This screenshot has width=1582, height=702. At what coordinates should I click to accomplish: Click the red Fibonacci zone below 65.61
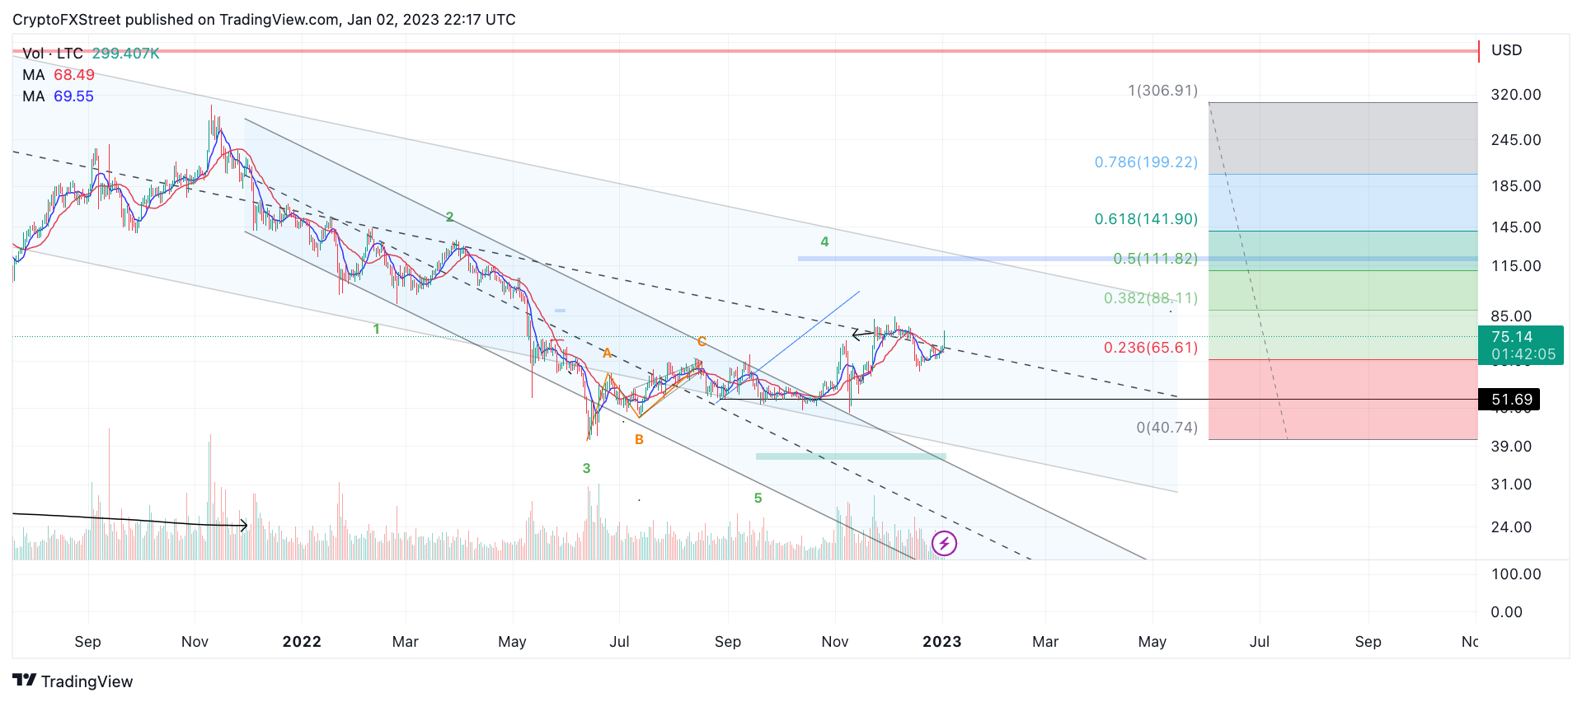coord(1343,400)
